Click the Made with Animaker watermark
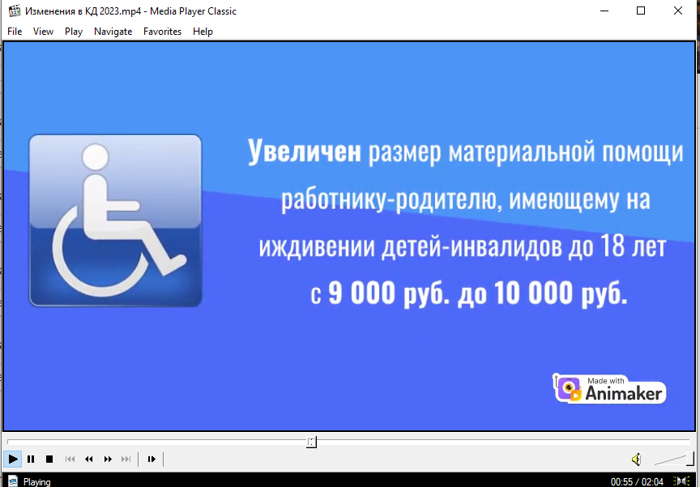Viewport: 700px width, 487px height. coord(609,388)
